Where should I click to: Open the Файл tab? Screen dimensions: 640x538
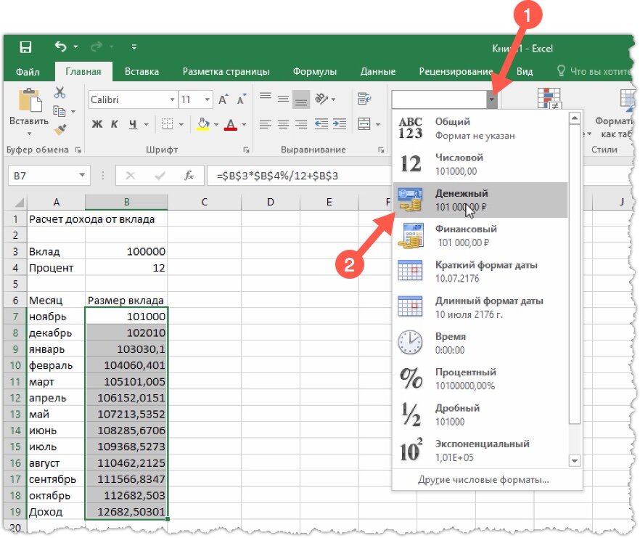(28, 72)
